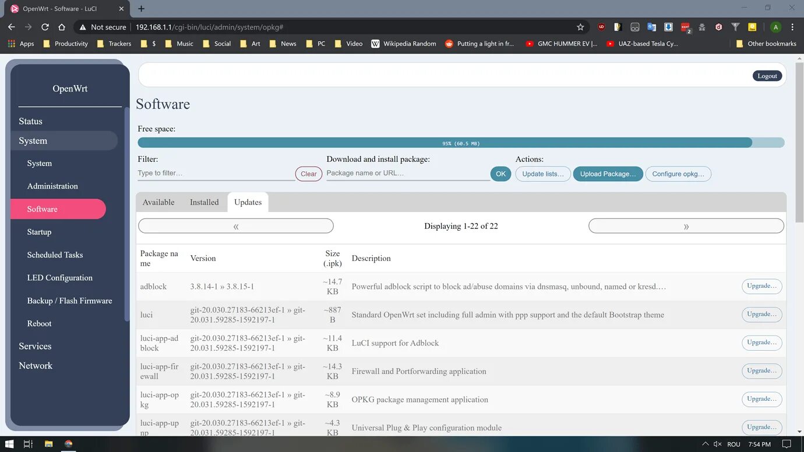Open the Other bookmarks folder
This screenshot has height=452, width=804.
(x=766, y=44)
